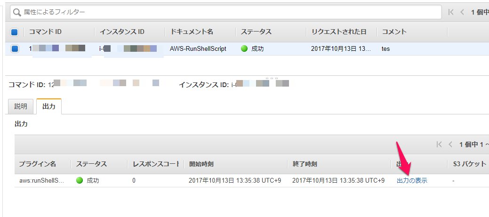Toggle the select-all checkbox in table header
This screenshot has height=217, width=489.
tap(14, 32)
